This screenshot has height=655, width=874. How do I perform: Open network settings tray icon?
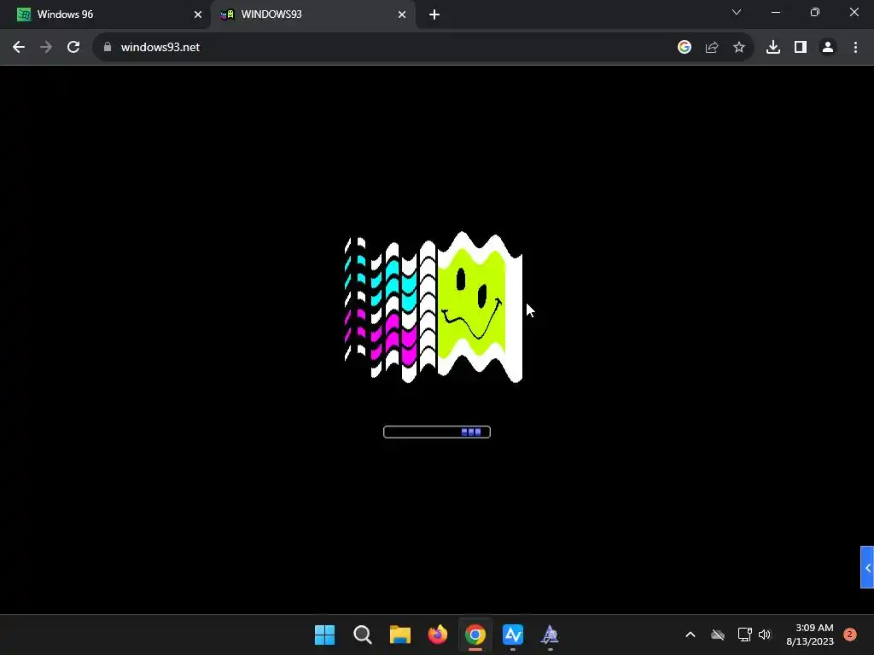point(744,635)
